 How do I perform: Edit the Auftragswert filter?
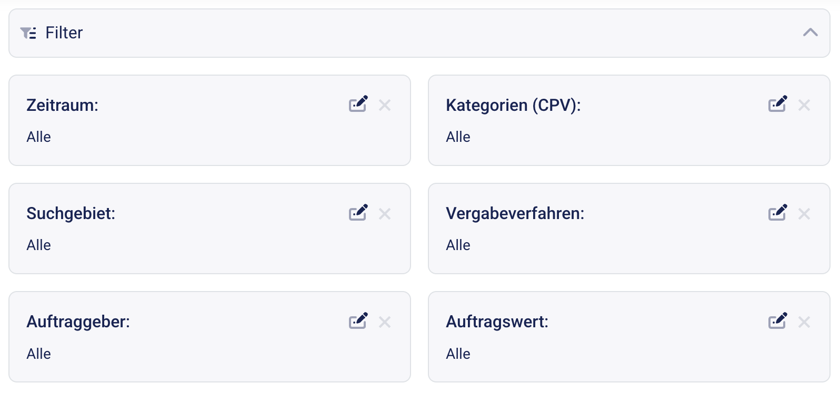tap(777, 321)
